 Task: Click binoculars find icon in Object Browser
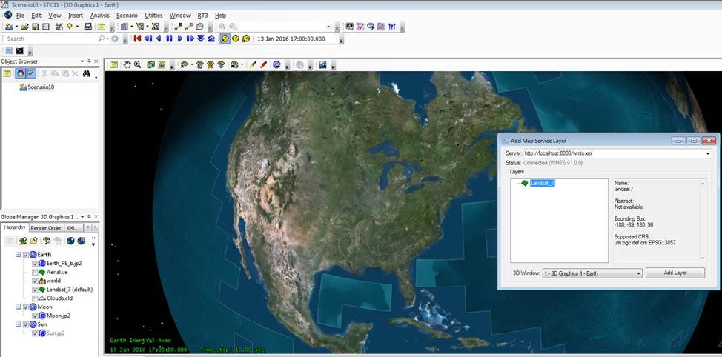tap(87, 73)
